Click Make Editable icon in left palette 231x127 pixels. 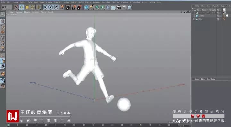[x=3, y=14]
